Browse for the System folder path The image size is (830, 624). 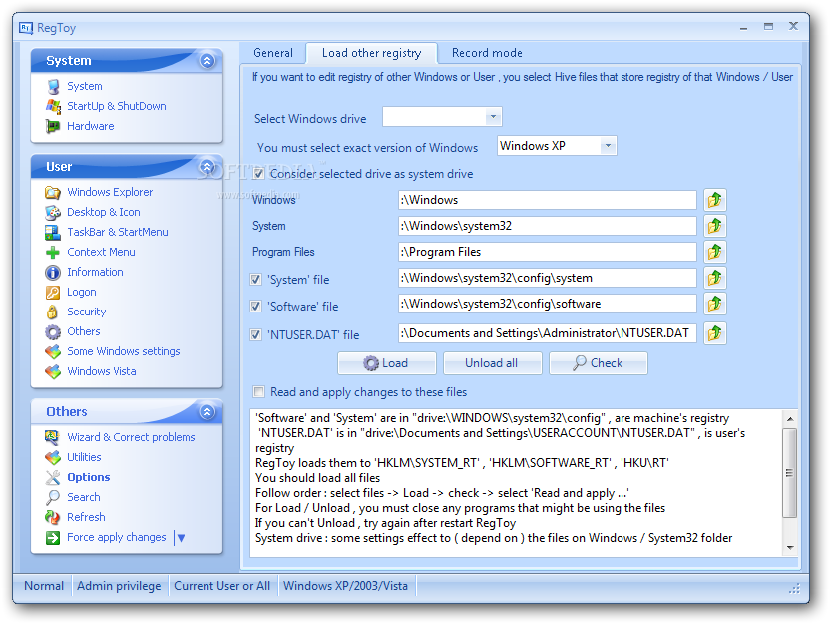click(x=715, y=226)
